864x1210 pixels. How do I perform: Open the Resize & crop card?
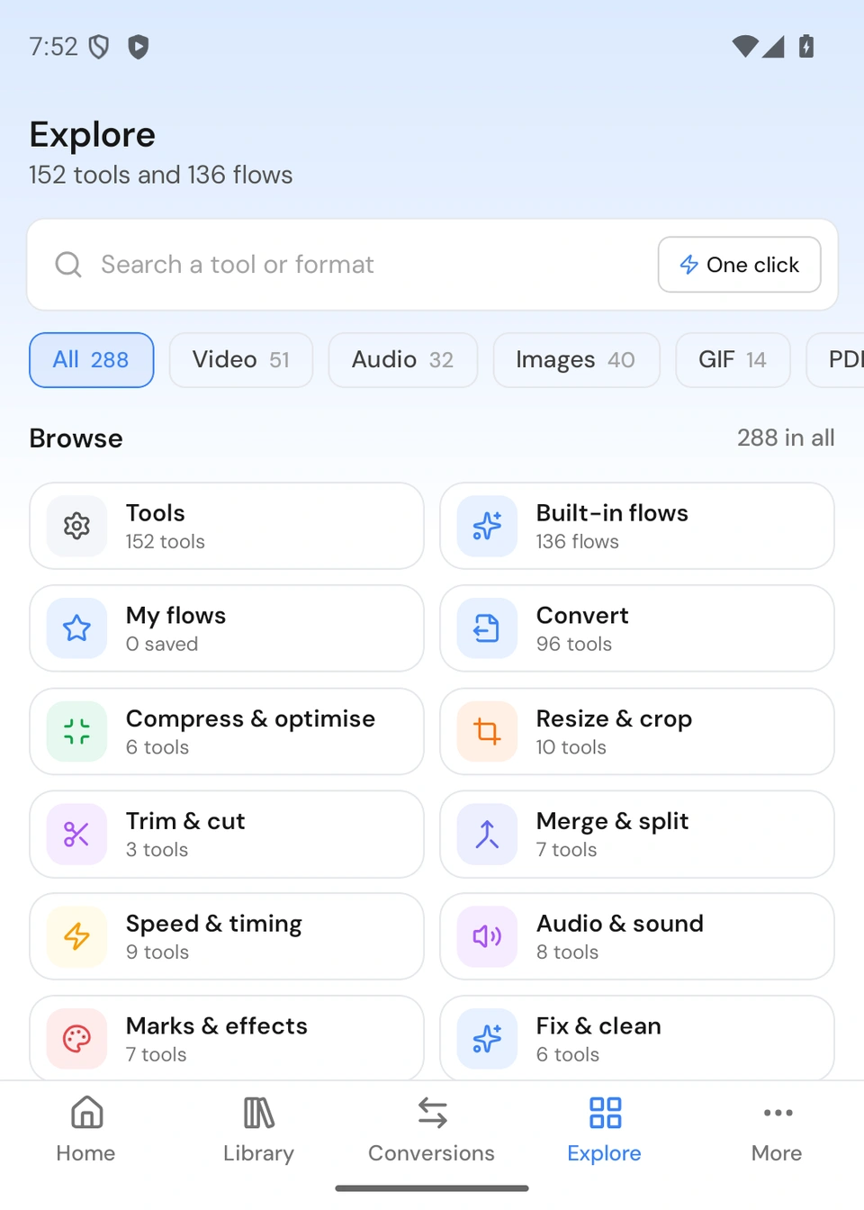point(637,731)
